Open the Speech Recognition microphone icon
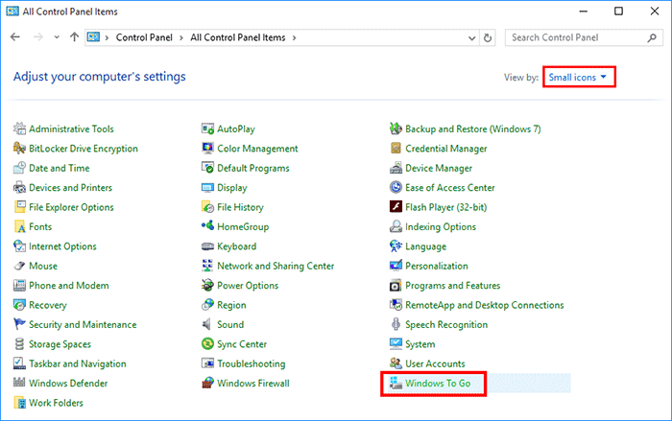 click(x=396, y=324)
